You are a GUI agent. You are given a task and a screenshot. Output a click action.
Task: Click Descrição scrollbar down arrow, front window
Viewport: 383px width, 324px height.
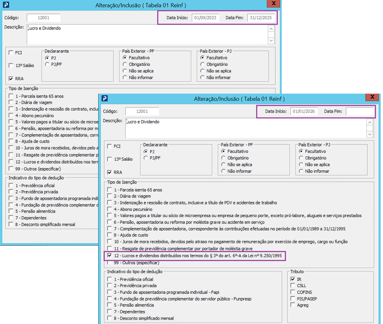[x=369, y=134]
